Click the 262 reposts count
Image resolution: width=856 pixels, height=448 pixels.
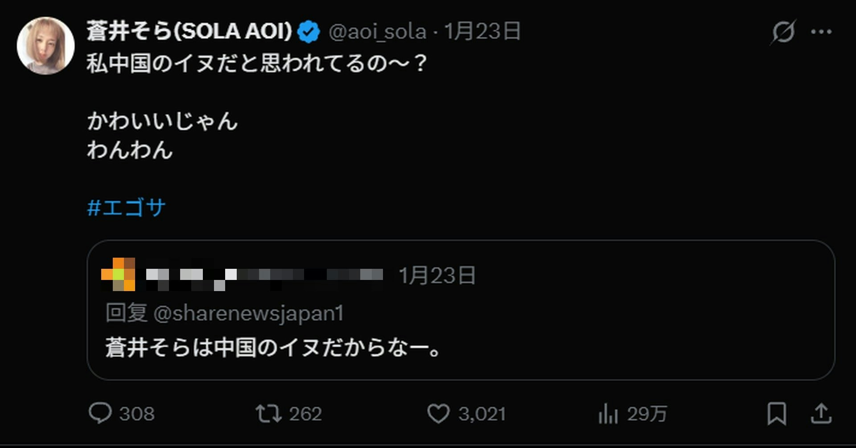305,414
